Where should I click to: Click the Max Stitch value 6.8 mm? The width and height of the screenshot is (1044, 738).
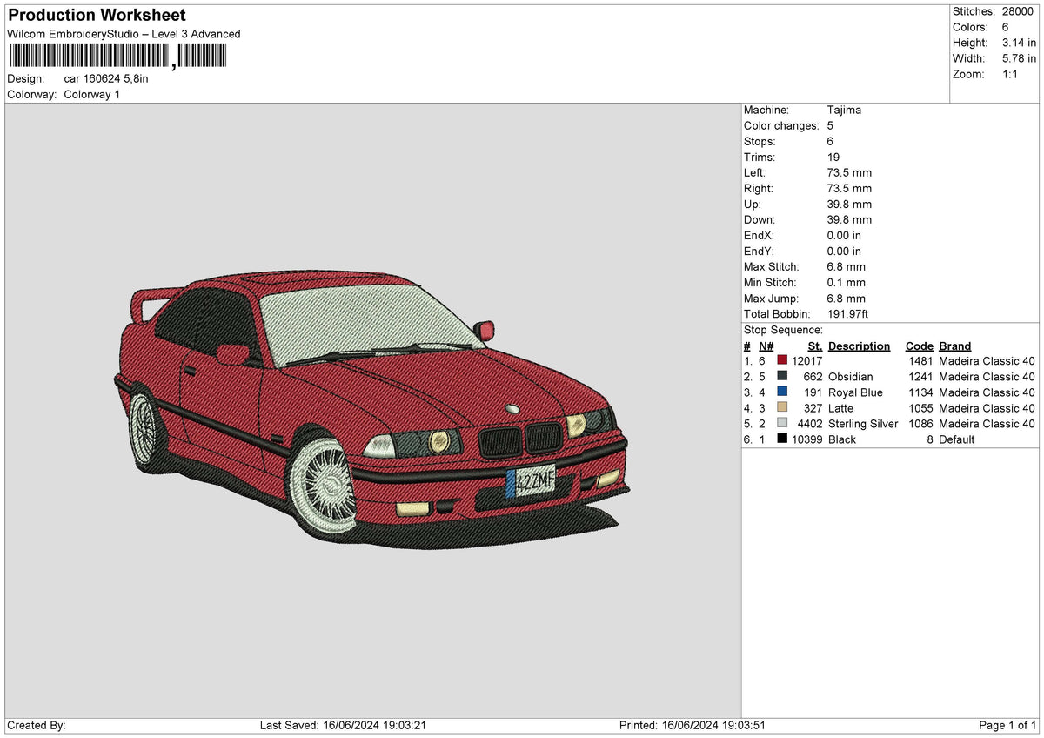(847, 267)
